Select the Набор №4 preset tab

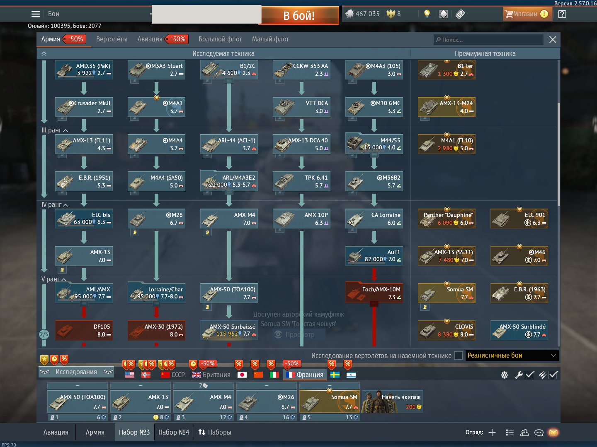click(174, 433)
